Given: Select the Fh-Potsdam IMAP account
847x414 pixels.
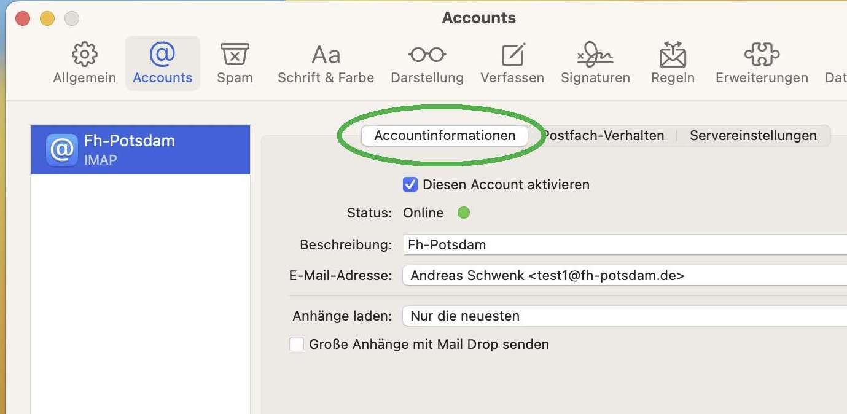Looking at the screenshot, I should pyautogui.click(x=141, y=150).
